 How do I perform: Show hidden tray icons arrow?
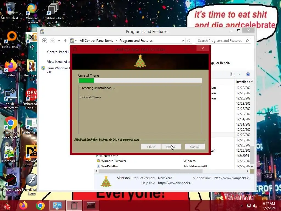(242, 206)
